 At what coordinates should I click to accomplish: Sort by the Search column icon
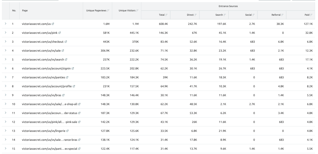pos(225,15)
